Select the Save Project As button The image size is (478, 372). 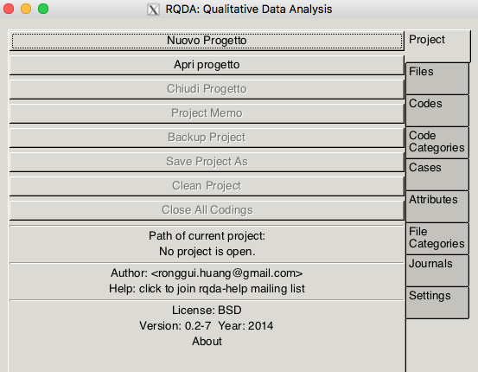pos(207,162)
